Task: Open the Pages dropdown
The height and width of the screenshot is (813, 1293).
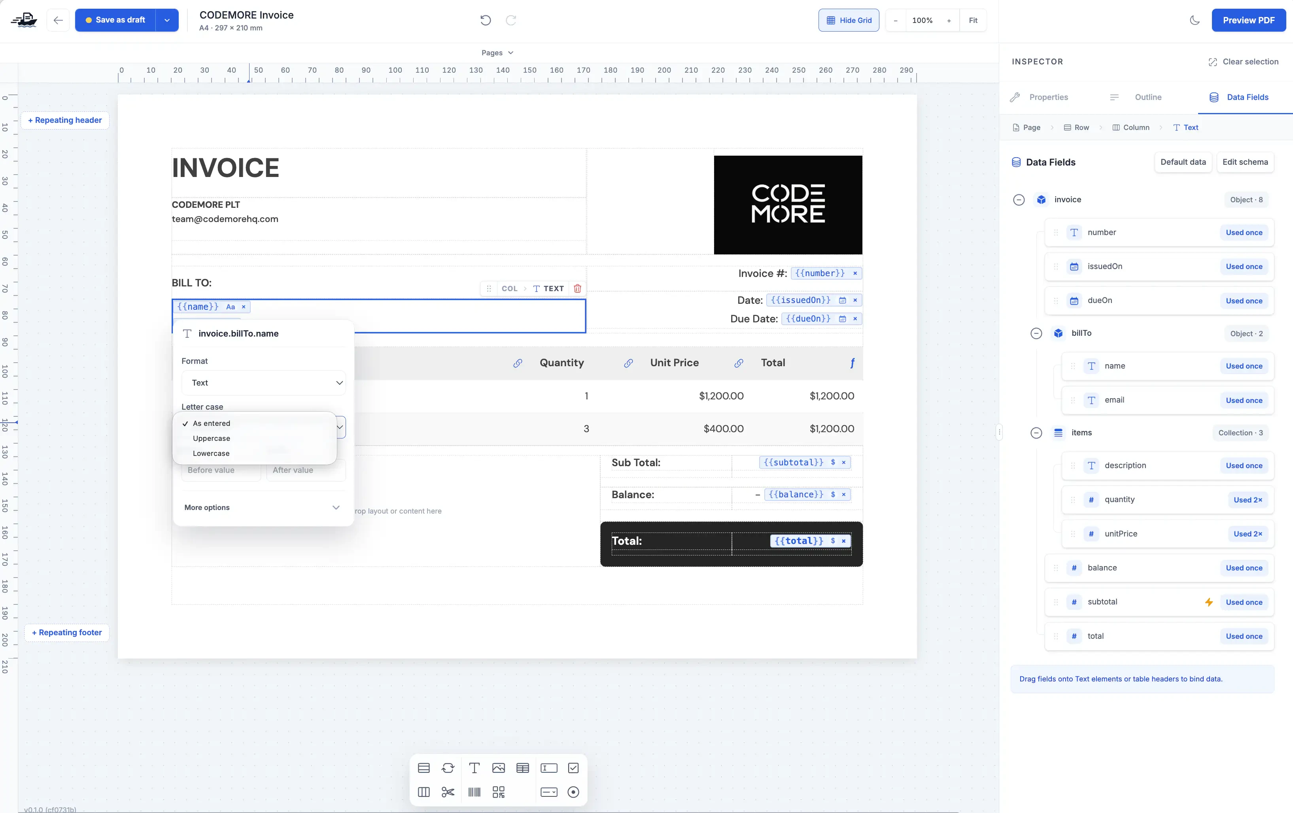Action: pyautogui.click(x=497, y=53)
